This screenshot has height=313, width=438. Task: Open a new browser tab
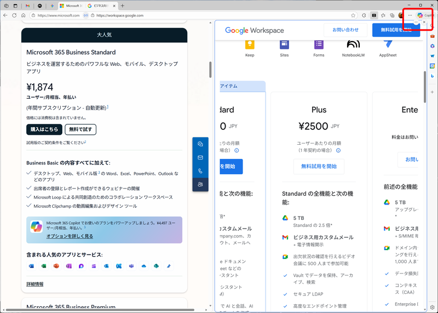coord(123,5)
